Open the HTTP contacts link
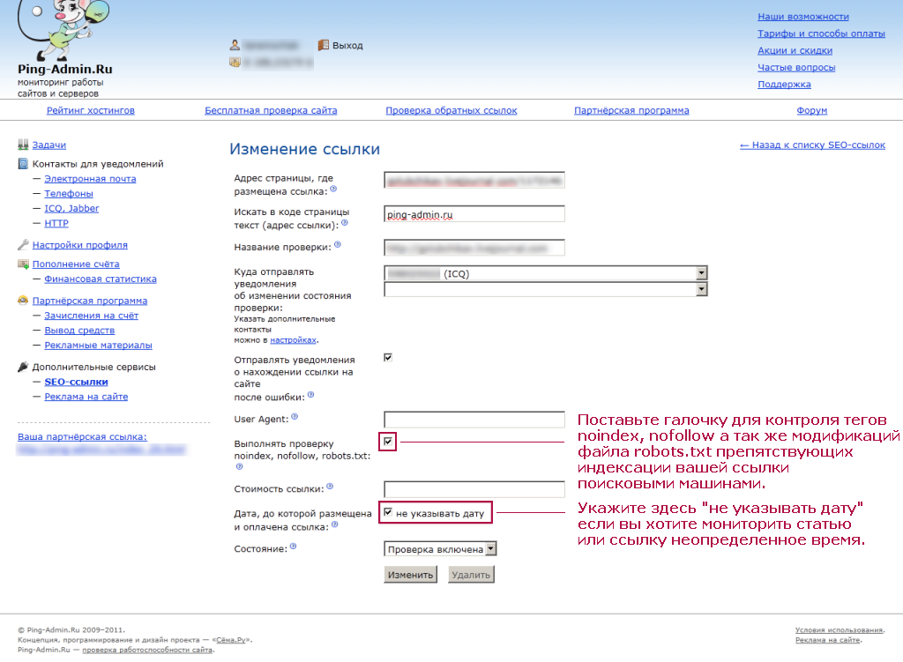The width and height of the screenshot is (903, 662). (x=56, y=223)
